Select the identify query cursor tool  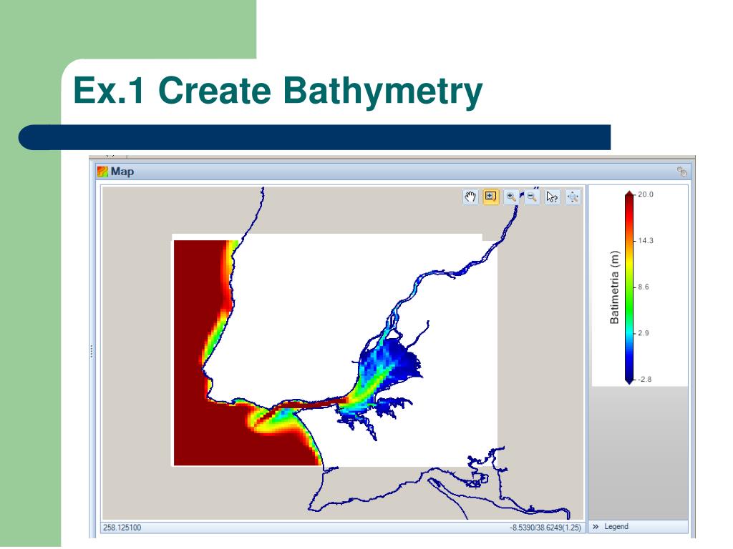point(552,197)
